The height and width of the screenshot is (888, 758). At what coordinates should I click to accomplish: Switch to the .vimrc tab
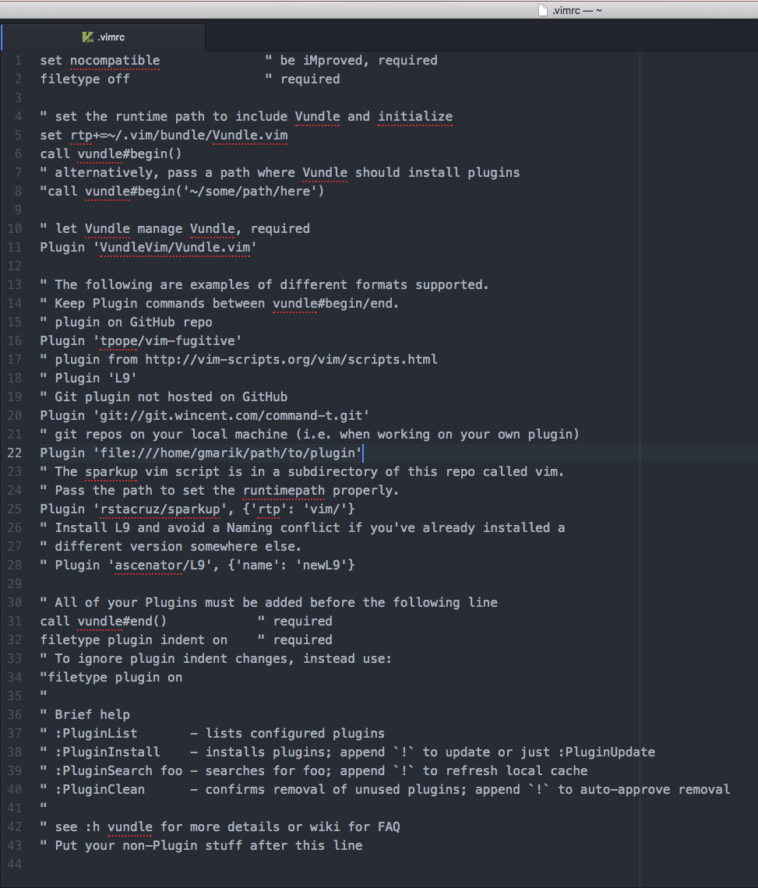pos(111,37)
